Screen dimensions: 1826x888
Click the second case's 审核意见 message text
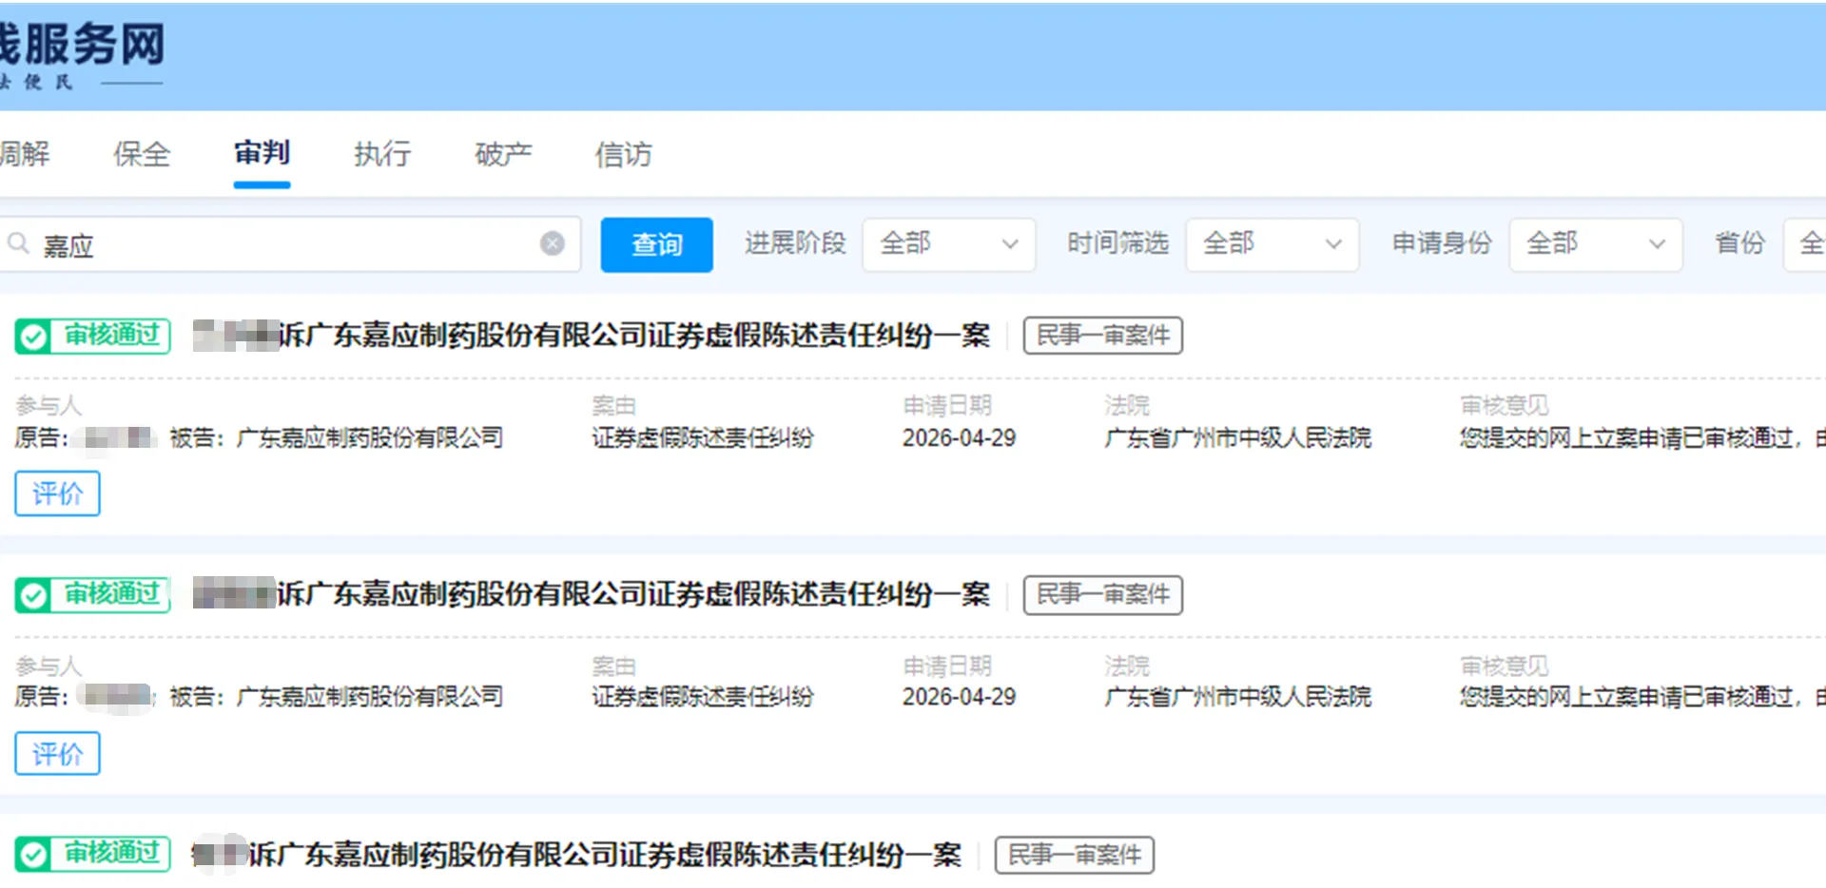(x=1642, y=697)
